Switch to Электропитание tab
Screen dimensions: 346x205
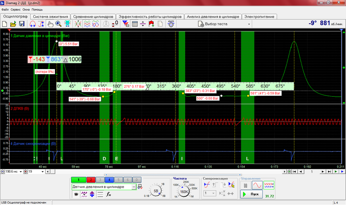coord(259,16)
